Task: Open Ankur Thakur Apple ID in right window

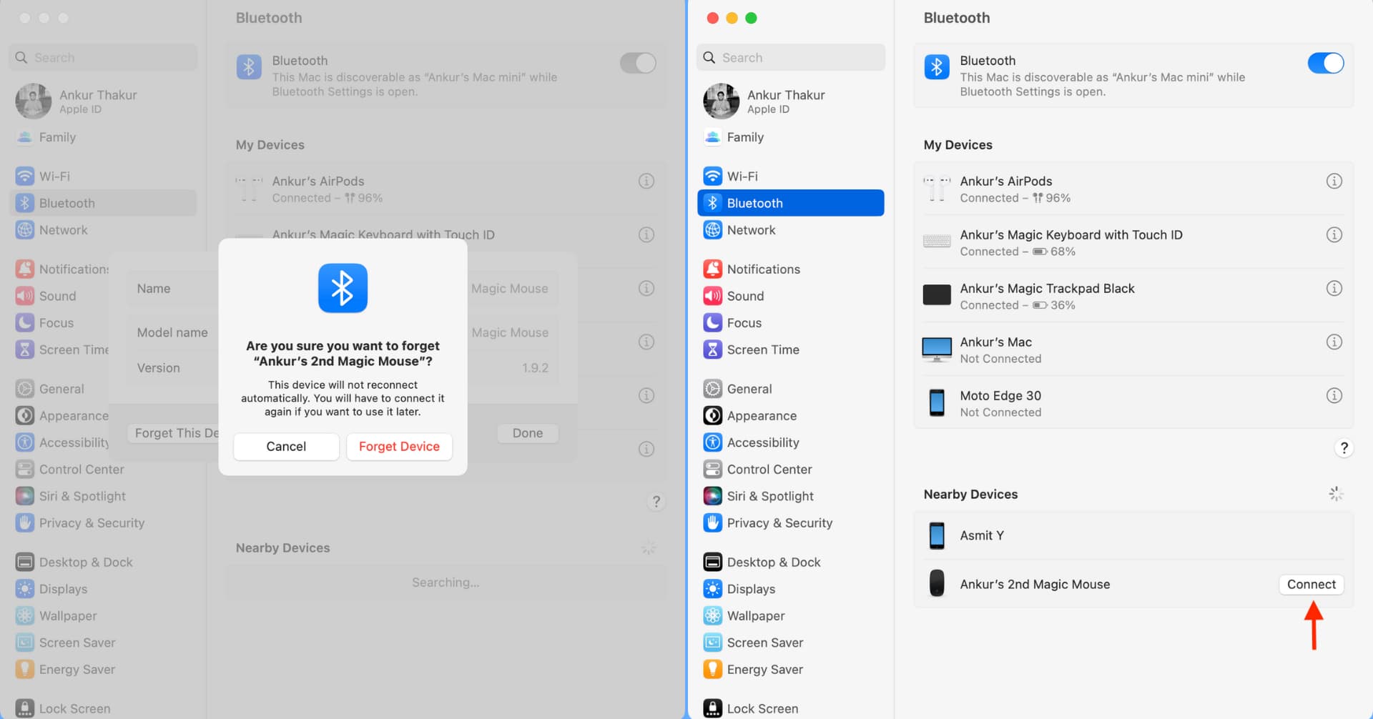Action: tap(790, 101)
